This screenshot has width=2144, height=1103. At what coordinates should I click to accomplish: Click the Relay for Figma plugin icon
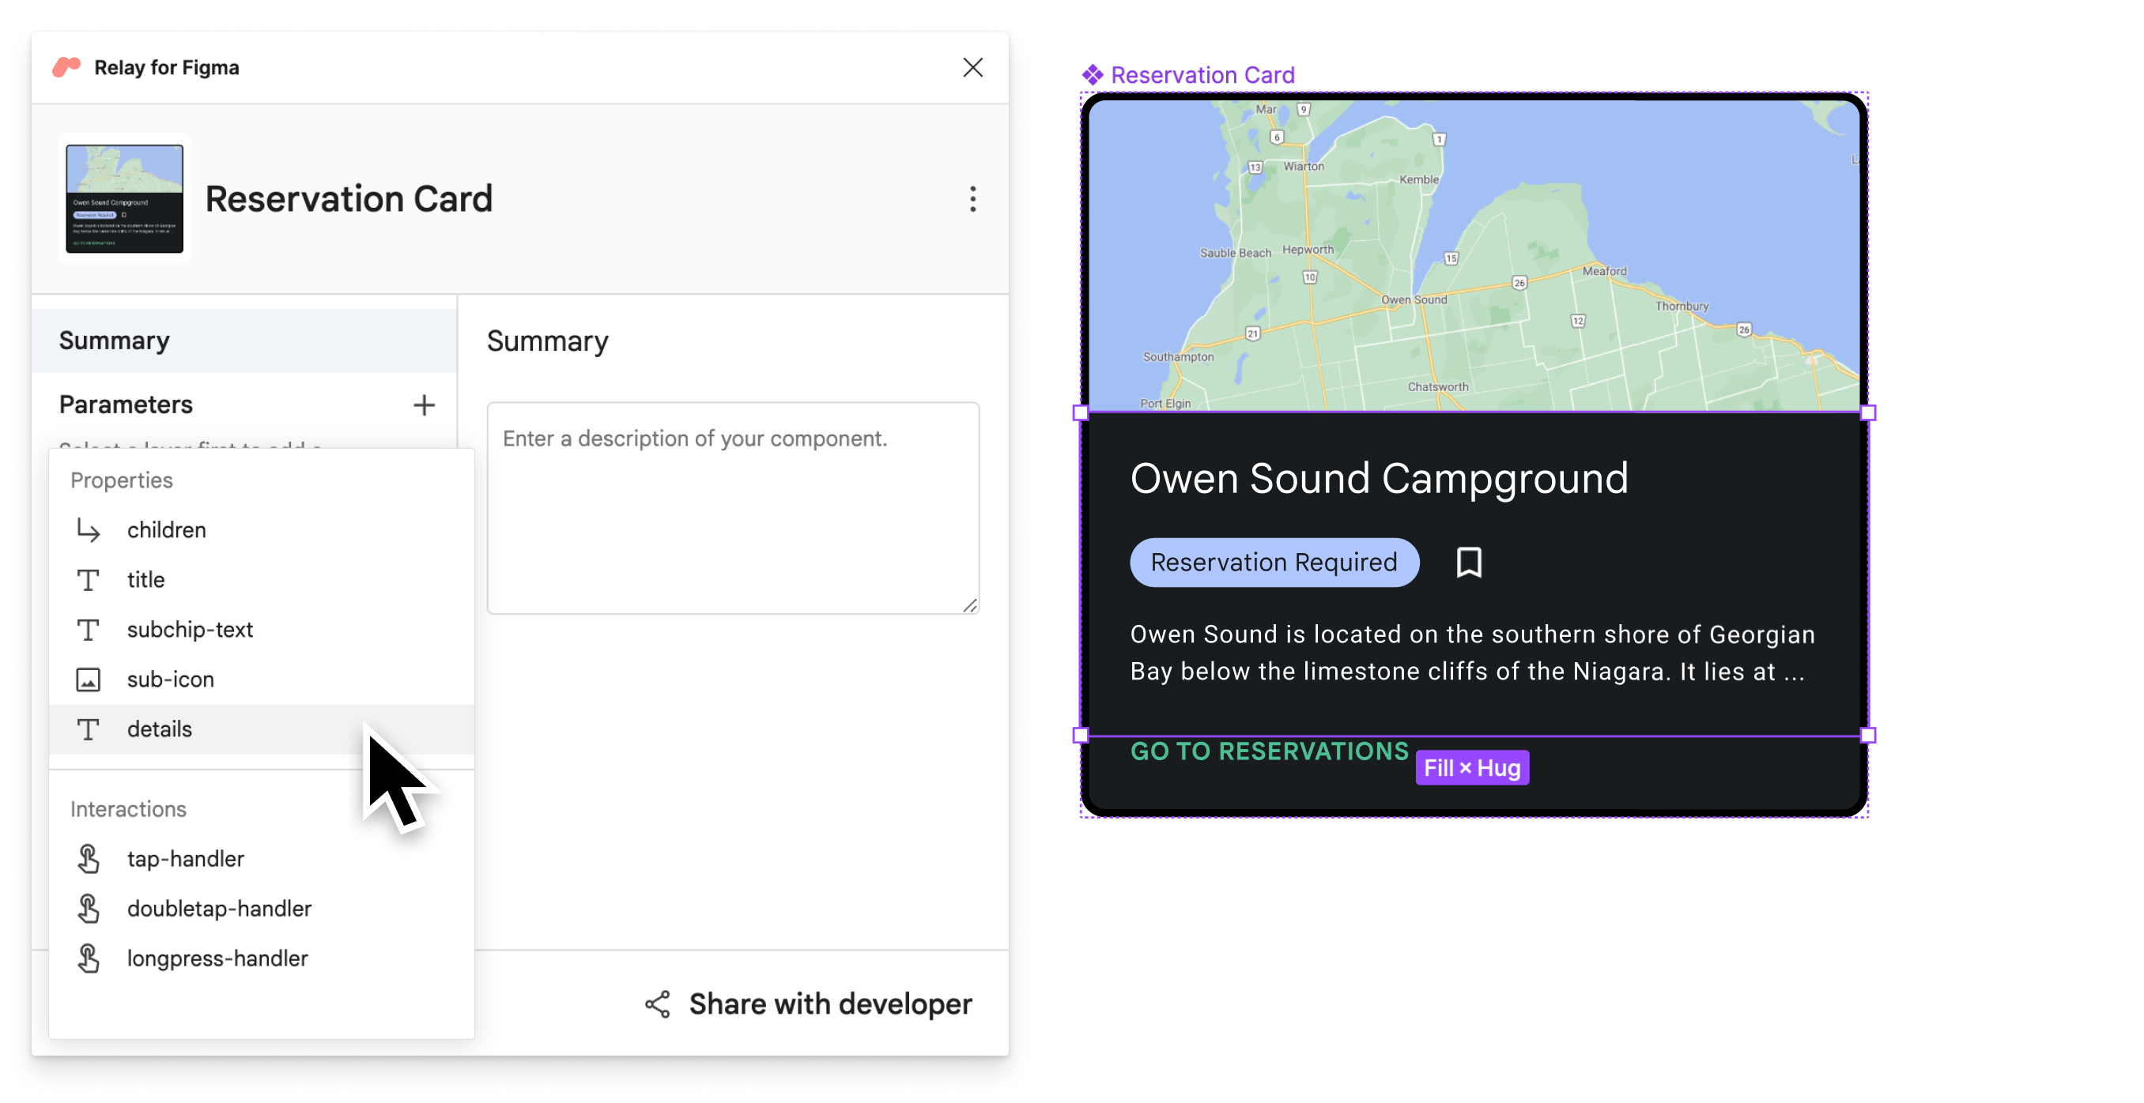67,66
